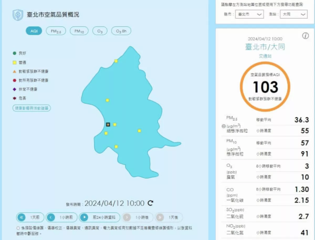Switch to the PM2.5 tab
The image size is (315, 240).
(56, 31)
